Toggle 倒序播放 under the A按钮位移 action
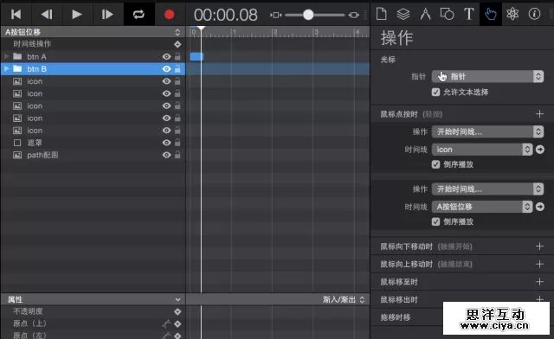554x339 pixels. coord(435,221)
